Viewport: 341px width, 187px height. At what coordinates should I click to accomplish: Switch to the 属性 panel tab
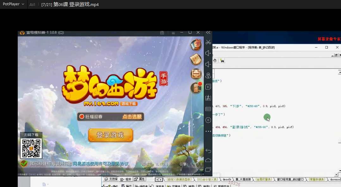pos(139,179)
